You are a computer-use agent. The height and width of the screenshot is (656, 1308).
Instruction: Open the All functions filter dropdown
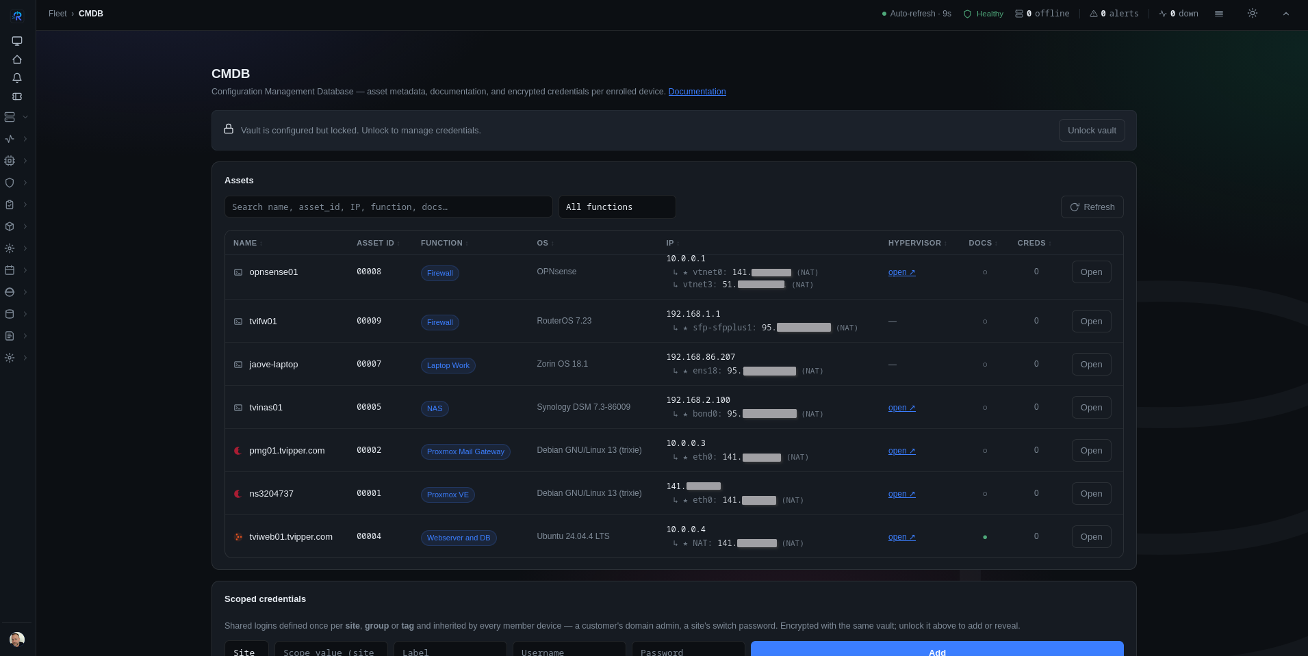617,207
